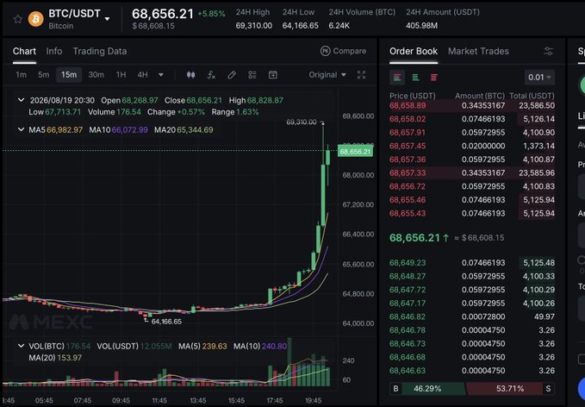
Task: Click bid price 68,646.73
Action: (x=408, y=343)
